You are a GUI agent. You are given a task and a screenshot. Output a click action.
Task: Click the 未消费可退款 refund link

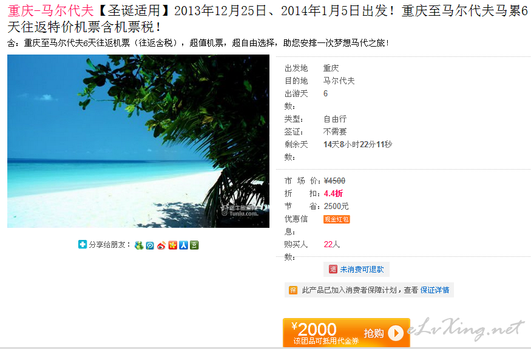(x=362, y=270)
